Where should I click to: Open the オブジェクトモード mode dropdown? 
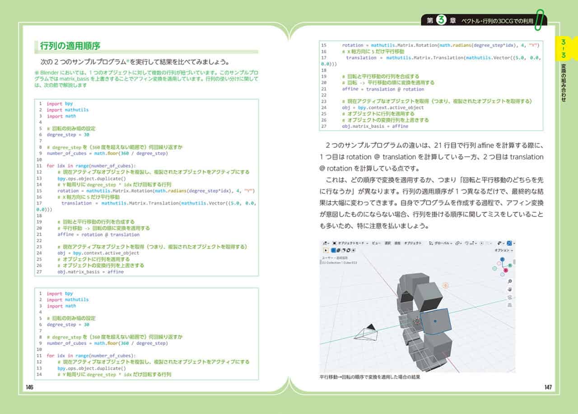point(350,243)
